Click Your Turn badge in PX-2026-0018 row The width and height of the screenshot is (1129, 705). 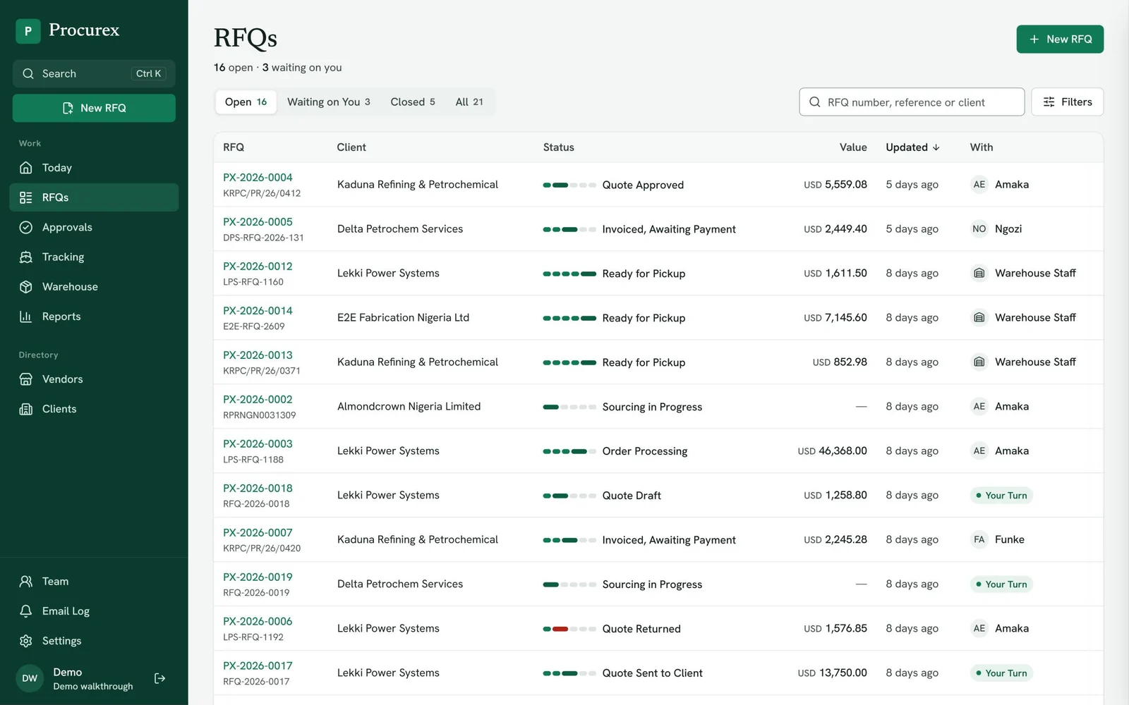[x=1001, y=496]
